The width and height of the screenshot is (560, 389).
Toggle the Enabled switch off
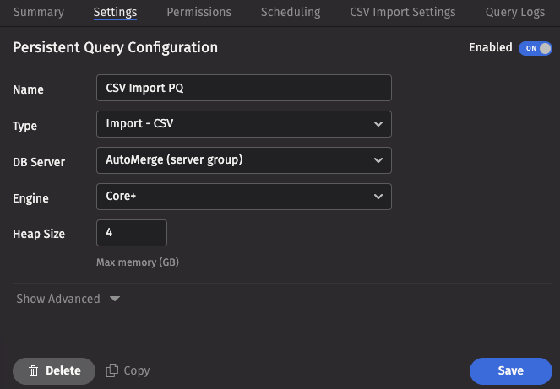pos(536,48)
